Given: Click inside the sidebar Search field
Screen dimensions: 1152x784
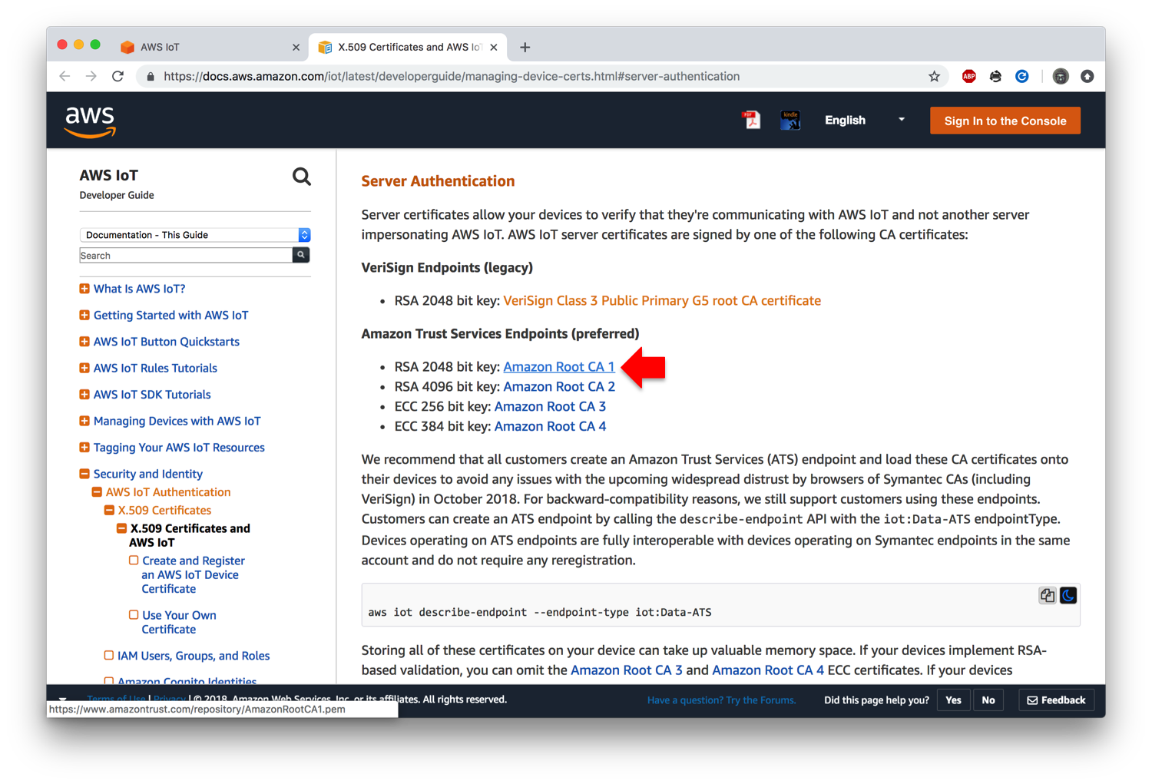Looking at the screenshot, I should point(184,255).
